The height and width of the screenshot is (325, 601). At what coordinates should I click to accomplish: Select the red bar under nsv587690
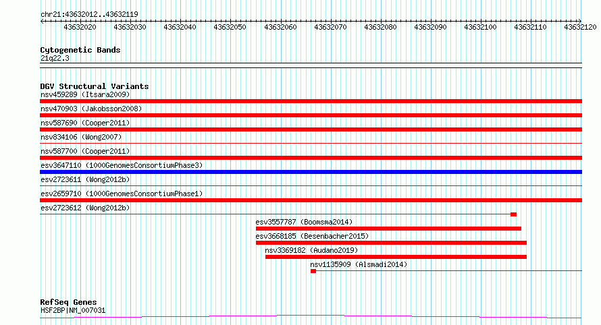311,129
